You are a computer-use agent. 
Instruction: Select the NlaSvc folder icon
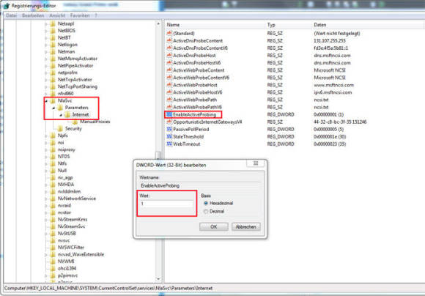[x=53, y=100]
